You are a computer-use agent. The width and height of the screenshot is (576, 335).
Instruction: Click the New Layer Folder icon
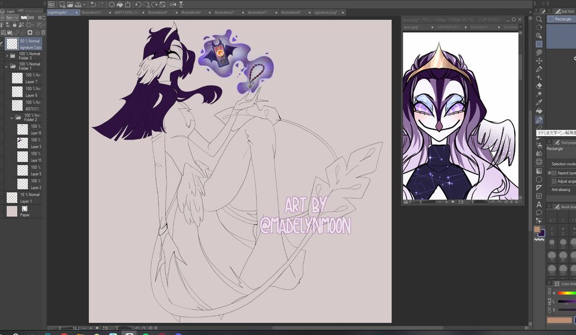pyautogui.click(x=10, y=32)
